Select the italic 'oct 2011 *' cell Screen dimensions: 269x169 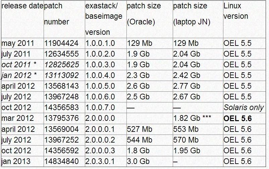click(x=19, y=65)
